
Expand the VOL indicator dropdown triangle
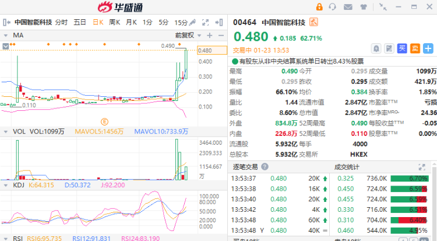coord(6,131)
